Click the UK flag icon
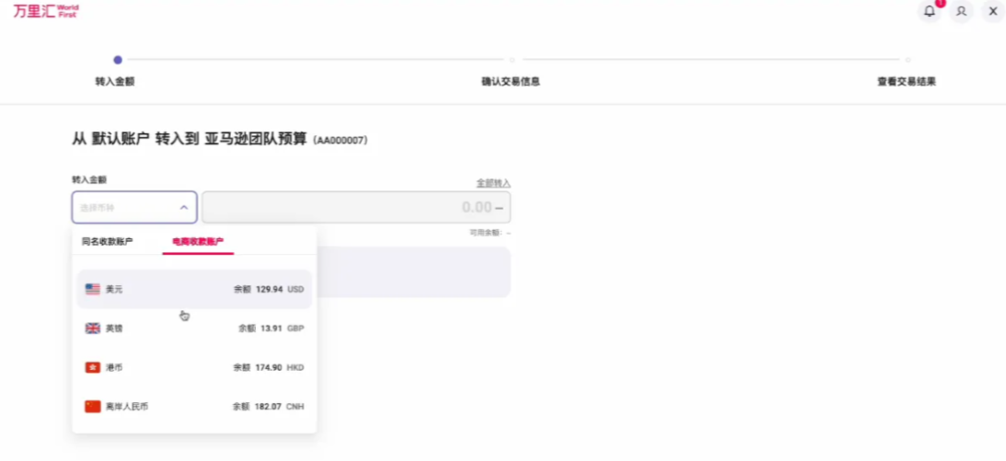The width and height of the screenshot is (1006, 461). pos(93,328)
